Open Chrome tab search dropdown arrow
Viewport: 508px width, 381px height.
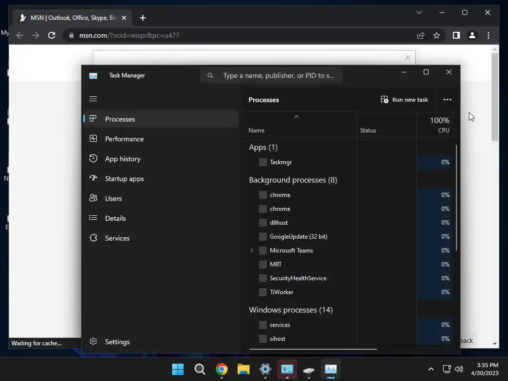click(419, 12)
